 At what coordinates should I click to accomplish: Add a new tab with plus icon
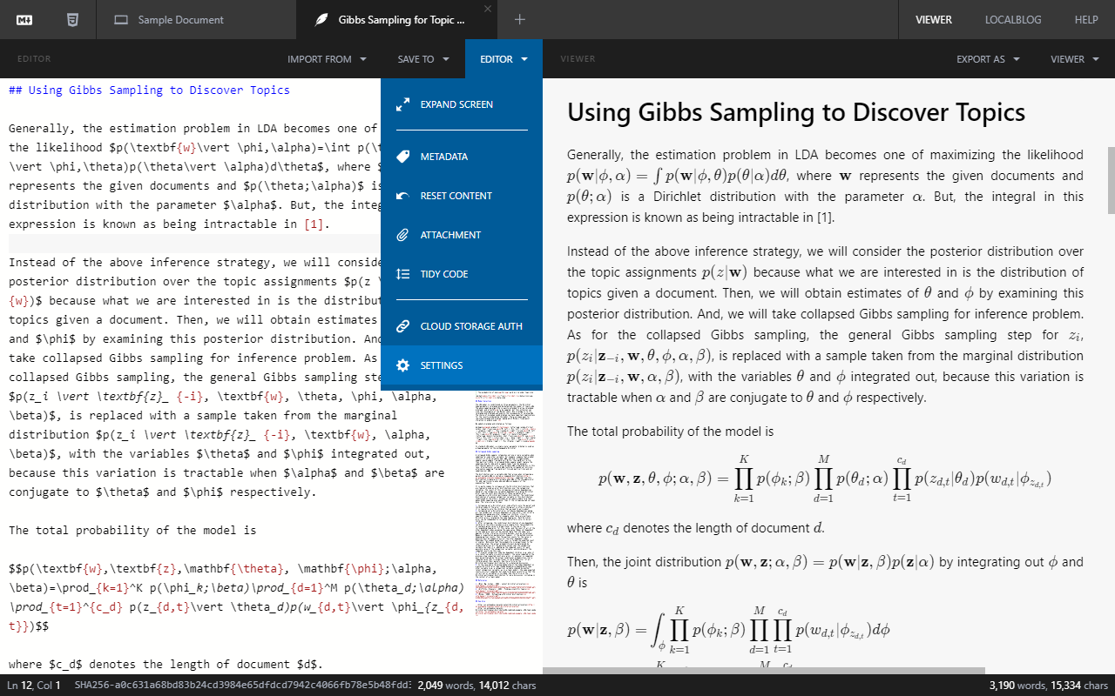pyautogui.click(x=520, y=19)
